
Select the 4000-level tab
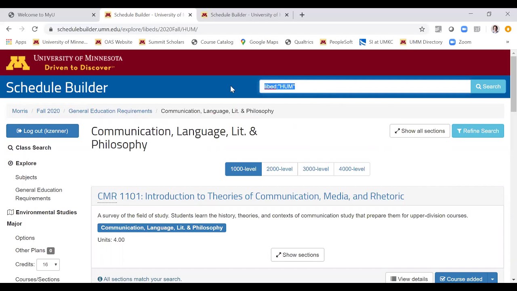click(352, 169)
